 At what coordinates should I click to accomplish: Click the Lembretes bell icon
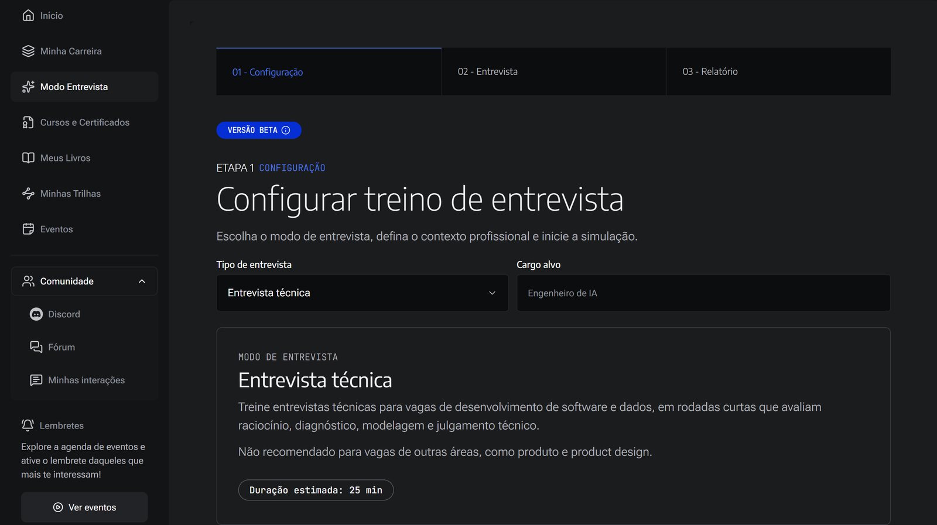tap(28, 425)
